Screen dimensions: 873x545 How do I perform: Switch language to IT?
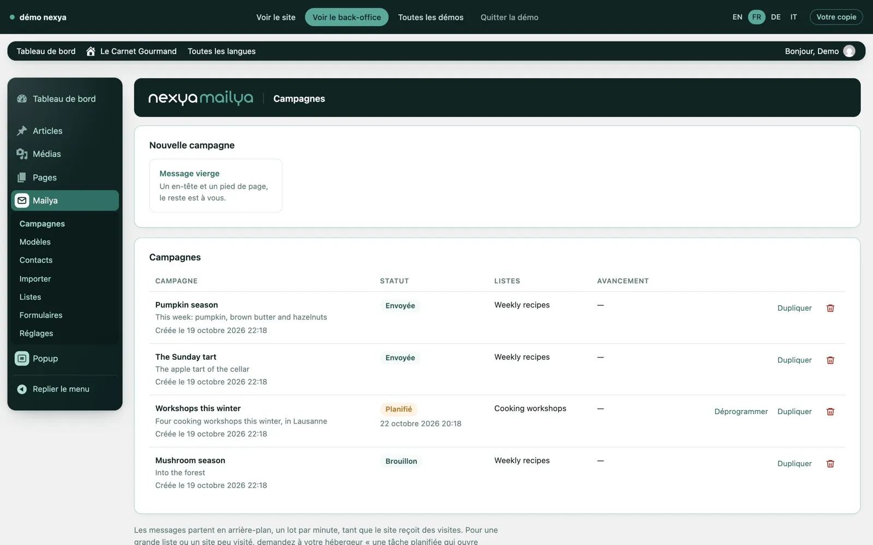click(793, 17)
